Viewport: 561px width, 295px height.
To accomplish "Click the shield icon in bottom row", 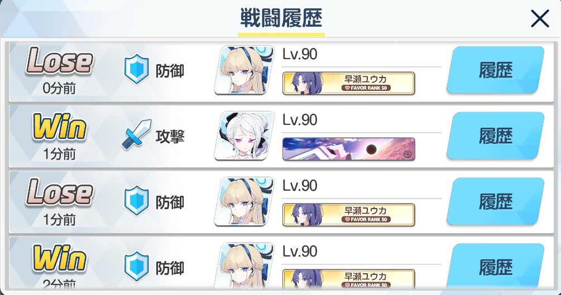I will 136,267.
